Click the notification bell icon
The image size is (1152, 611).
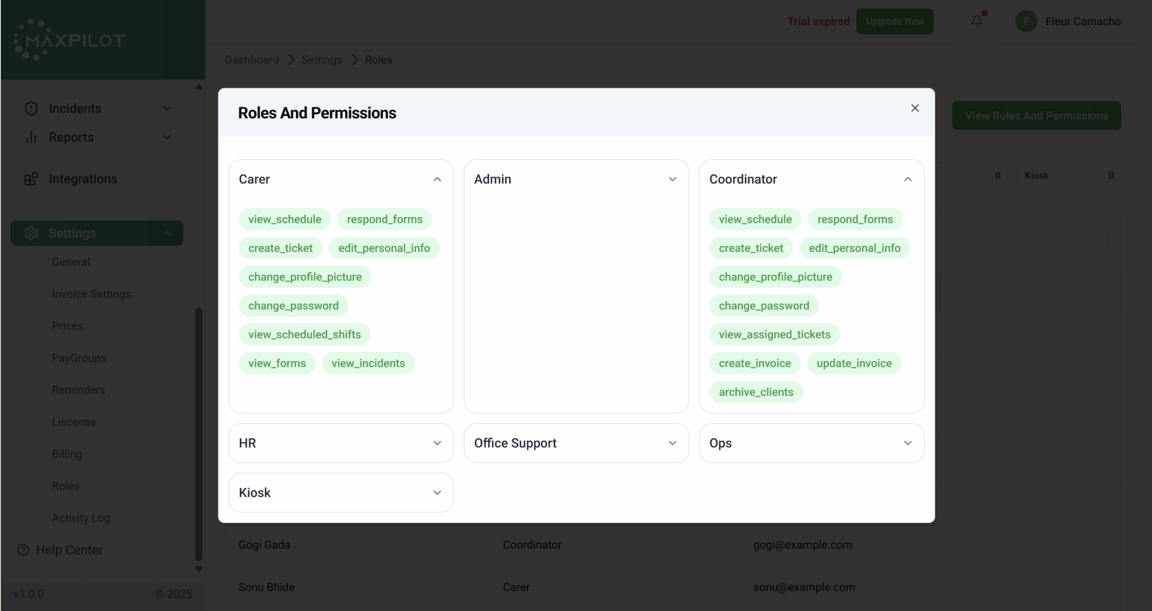pos(976,21)
